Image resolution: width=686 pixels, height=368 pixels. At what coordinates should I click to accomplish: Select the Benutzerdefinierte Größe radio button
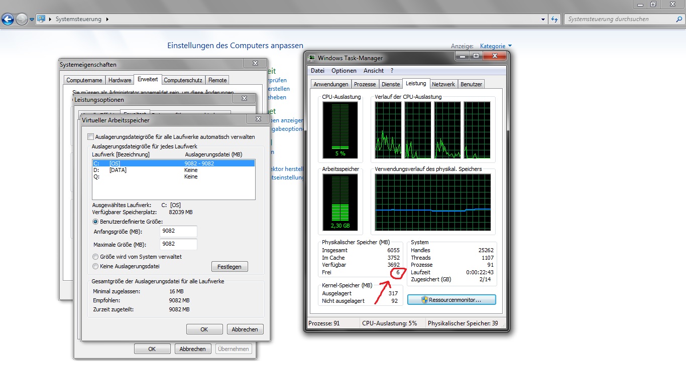(x=95, y=221)
